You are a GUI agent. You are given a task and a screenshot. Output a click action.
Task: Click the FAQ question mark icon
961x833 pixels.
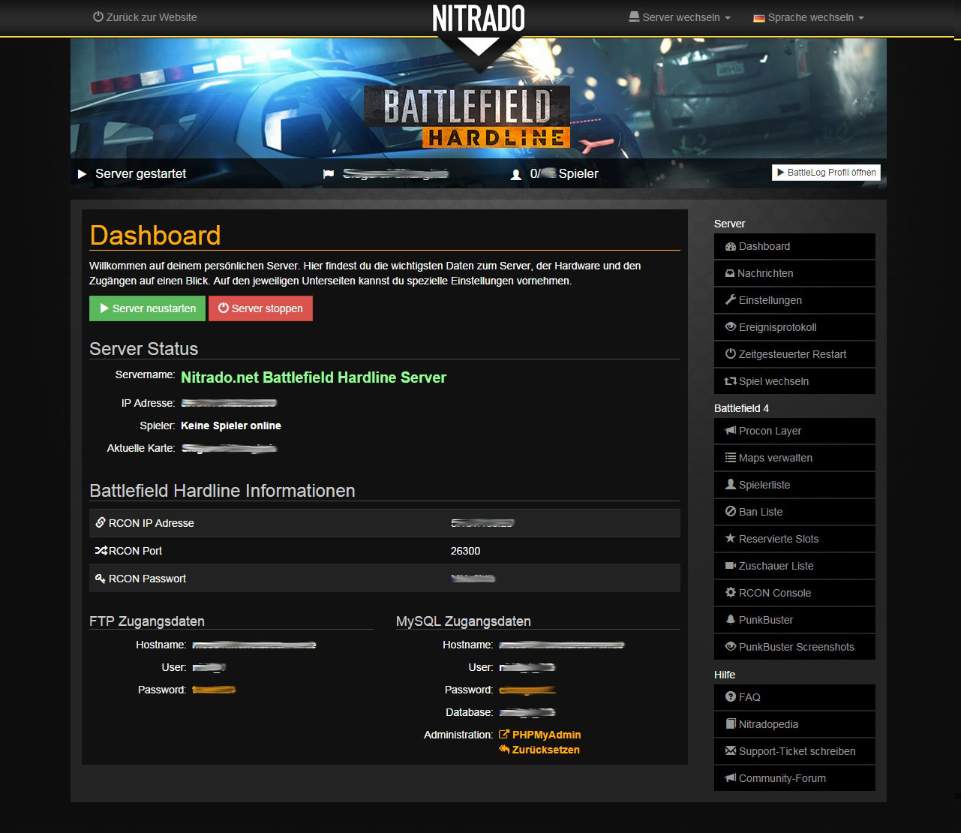(731, 697)
